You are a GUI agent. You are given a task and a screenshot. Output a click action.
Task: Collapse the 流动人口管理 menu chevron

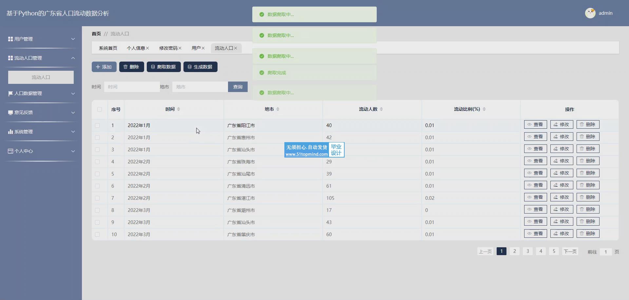coord(73,58)
